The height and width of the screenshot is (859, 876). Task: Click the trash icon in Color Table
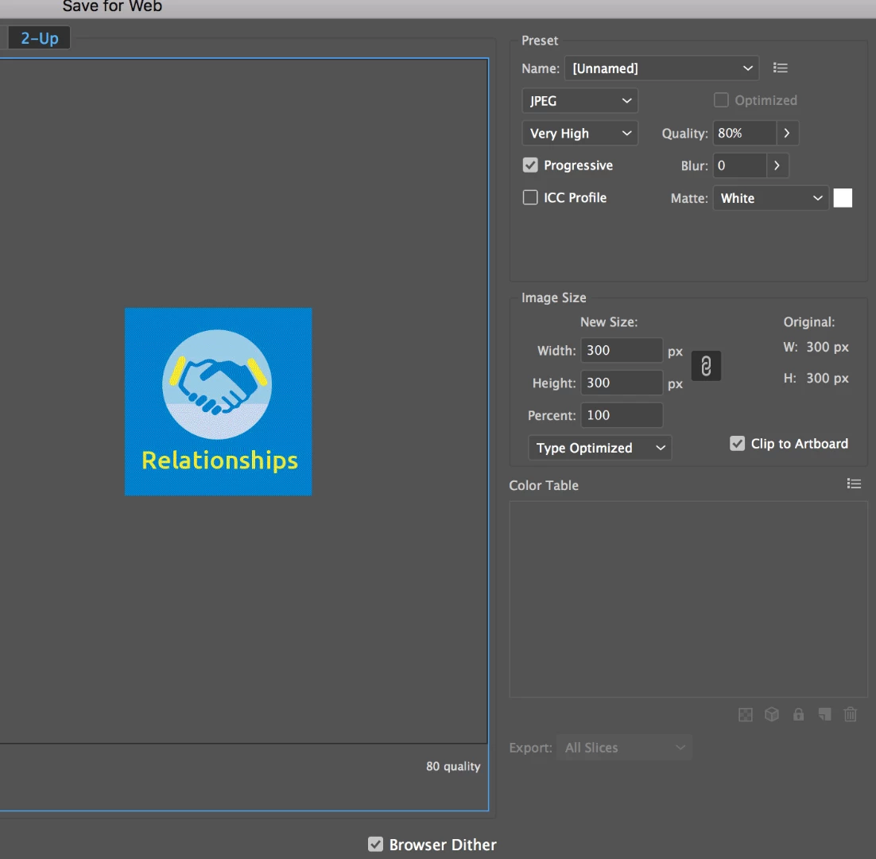851,714
